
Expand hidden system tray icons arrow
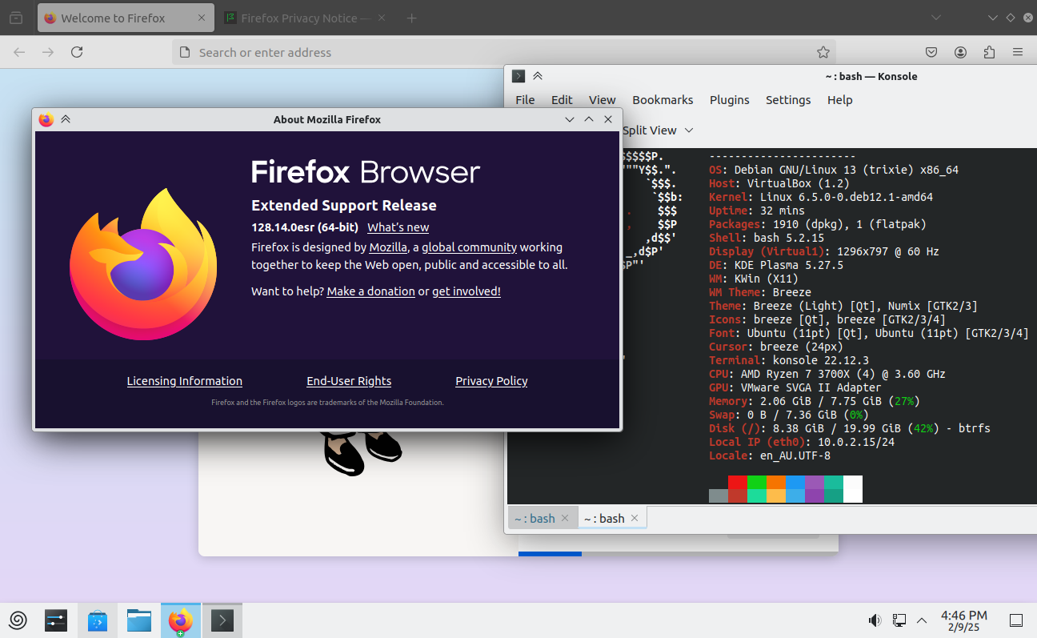(x=922, y=620)
